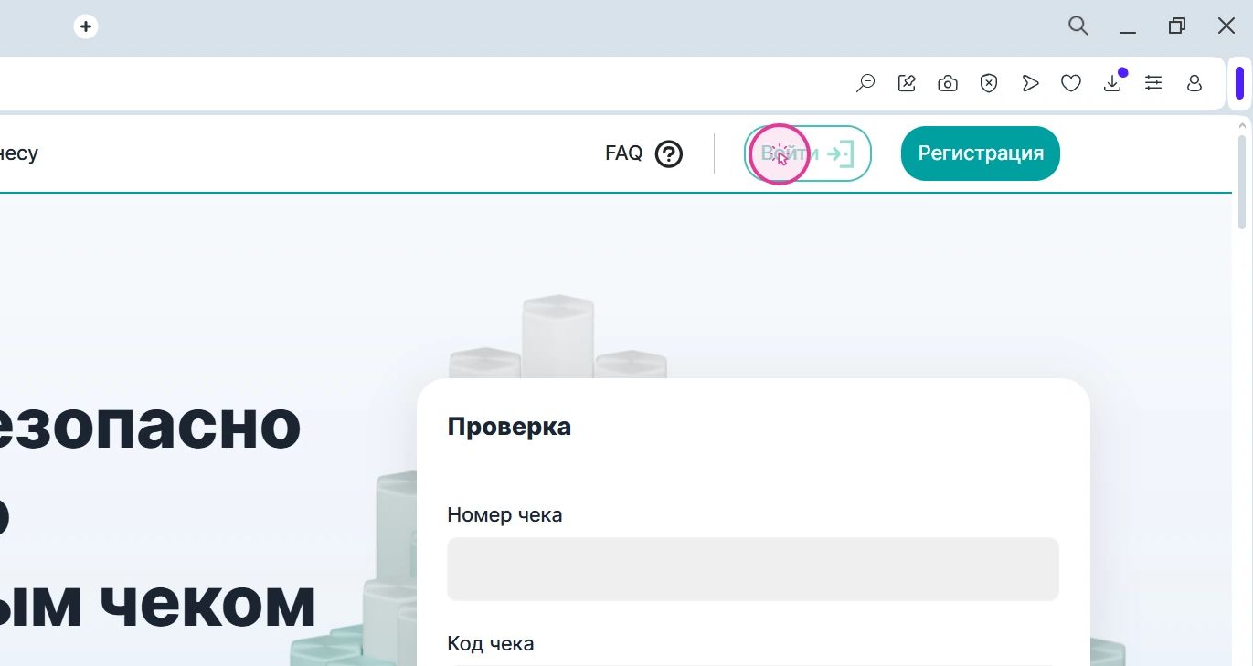Screen dimensions: 1253x666
Task: Click the page vertical scrollbar thumb
Action: tap(1241, 183)
